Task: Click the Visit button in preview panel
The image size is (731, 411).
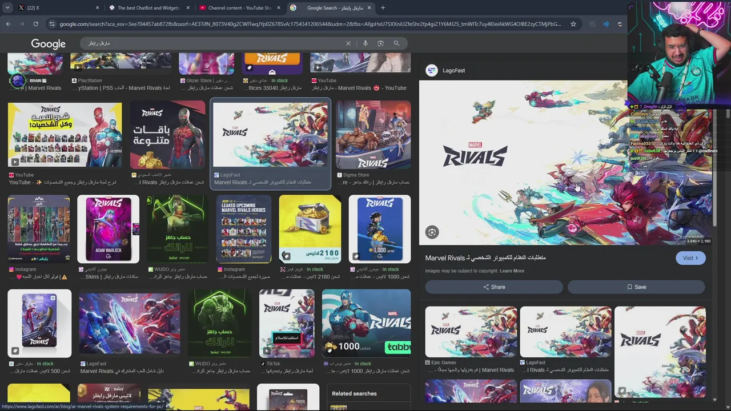Action: pos(690,258)
